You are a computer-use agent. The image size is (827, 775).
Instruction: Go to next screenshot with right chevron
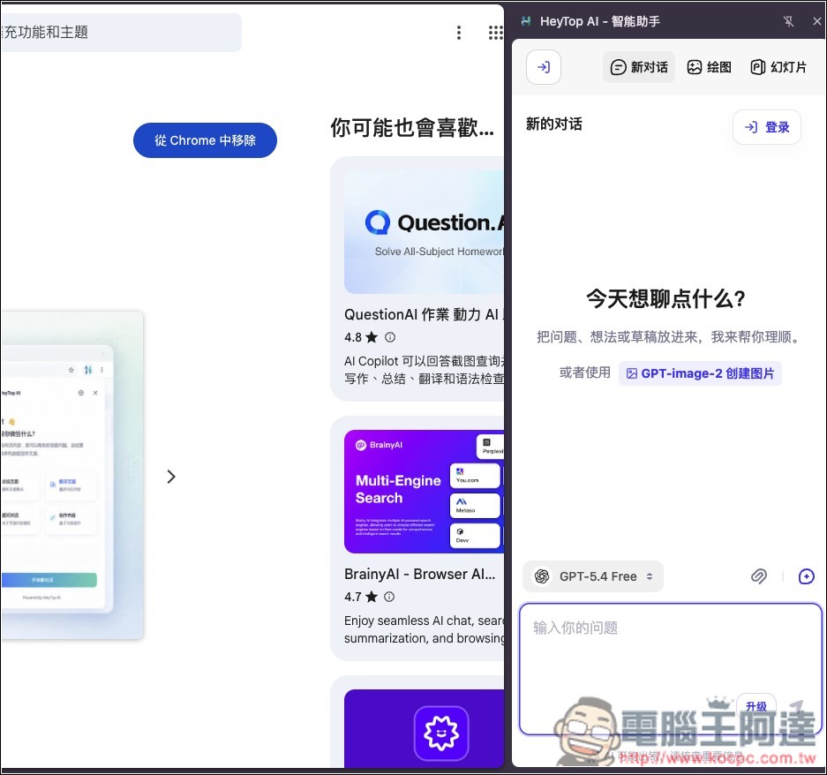click(x=171, y=477)
